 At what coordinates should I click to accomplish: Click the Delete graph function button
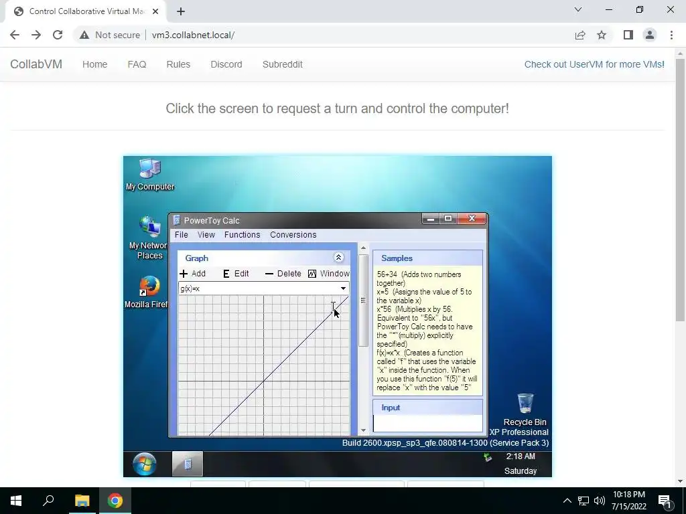(x=283, y=274)
